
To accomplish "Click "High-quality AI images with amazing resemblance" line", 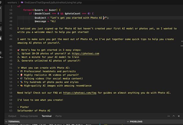I will click(58, 86).
